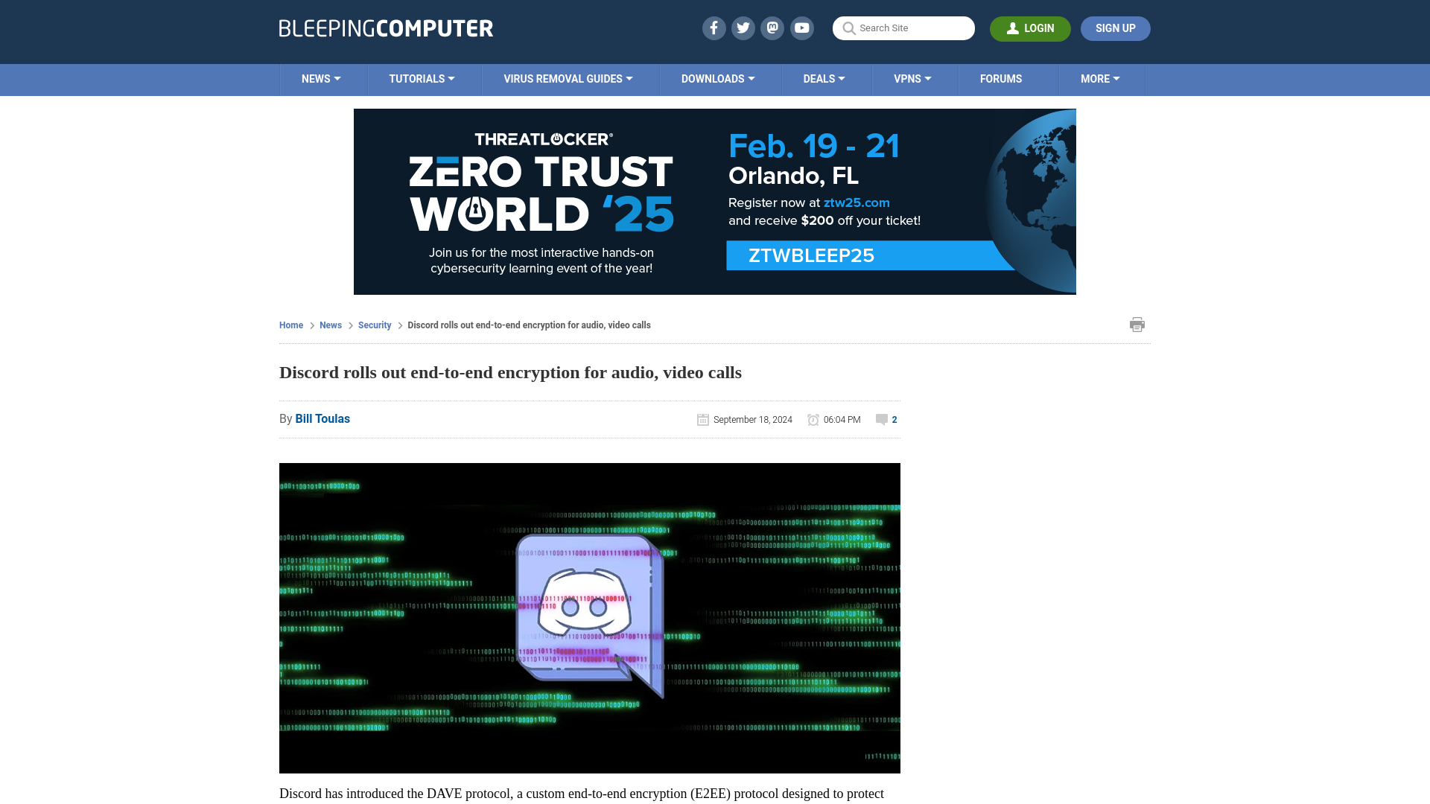The height and width of the screenshot is (804, 1430).
Task: Click the SIGN UP button
Action: [x=1115, y=28]
